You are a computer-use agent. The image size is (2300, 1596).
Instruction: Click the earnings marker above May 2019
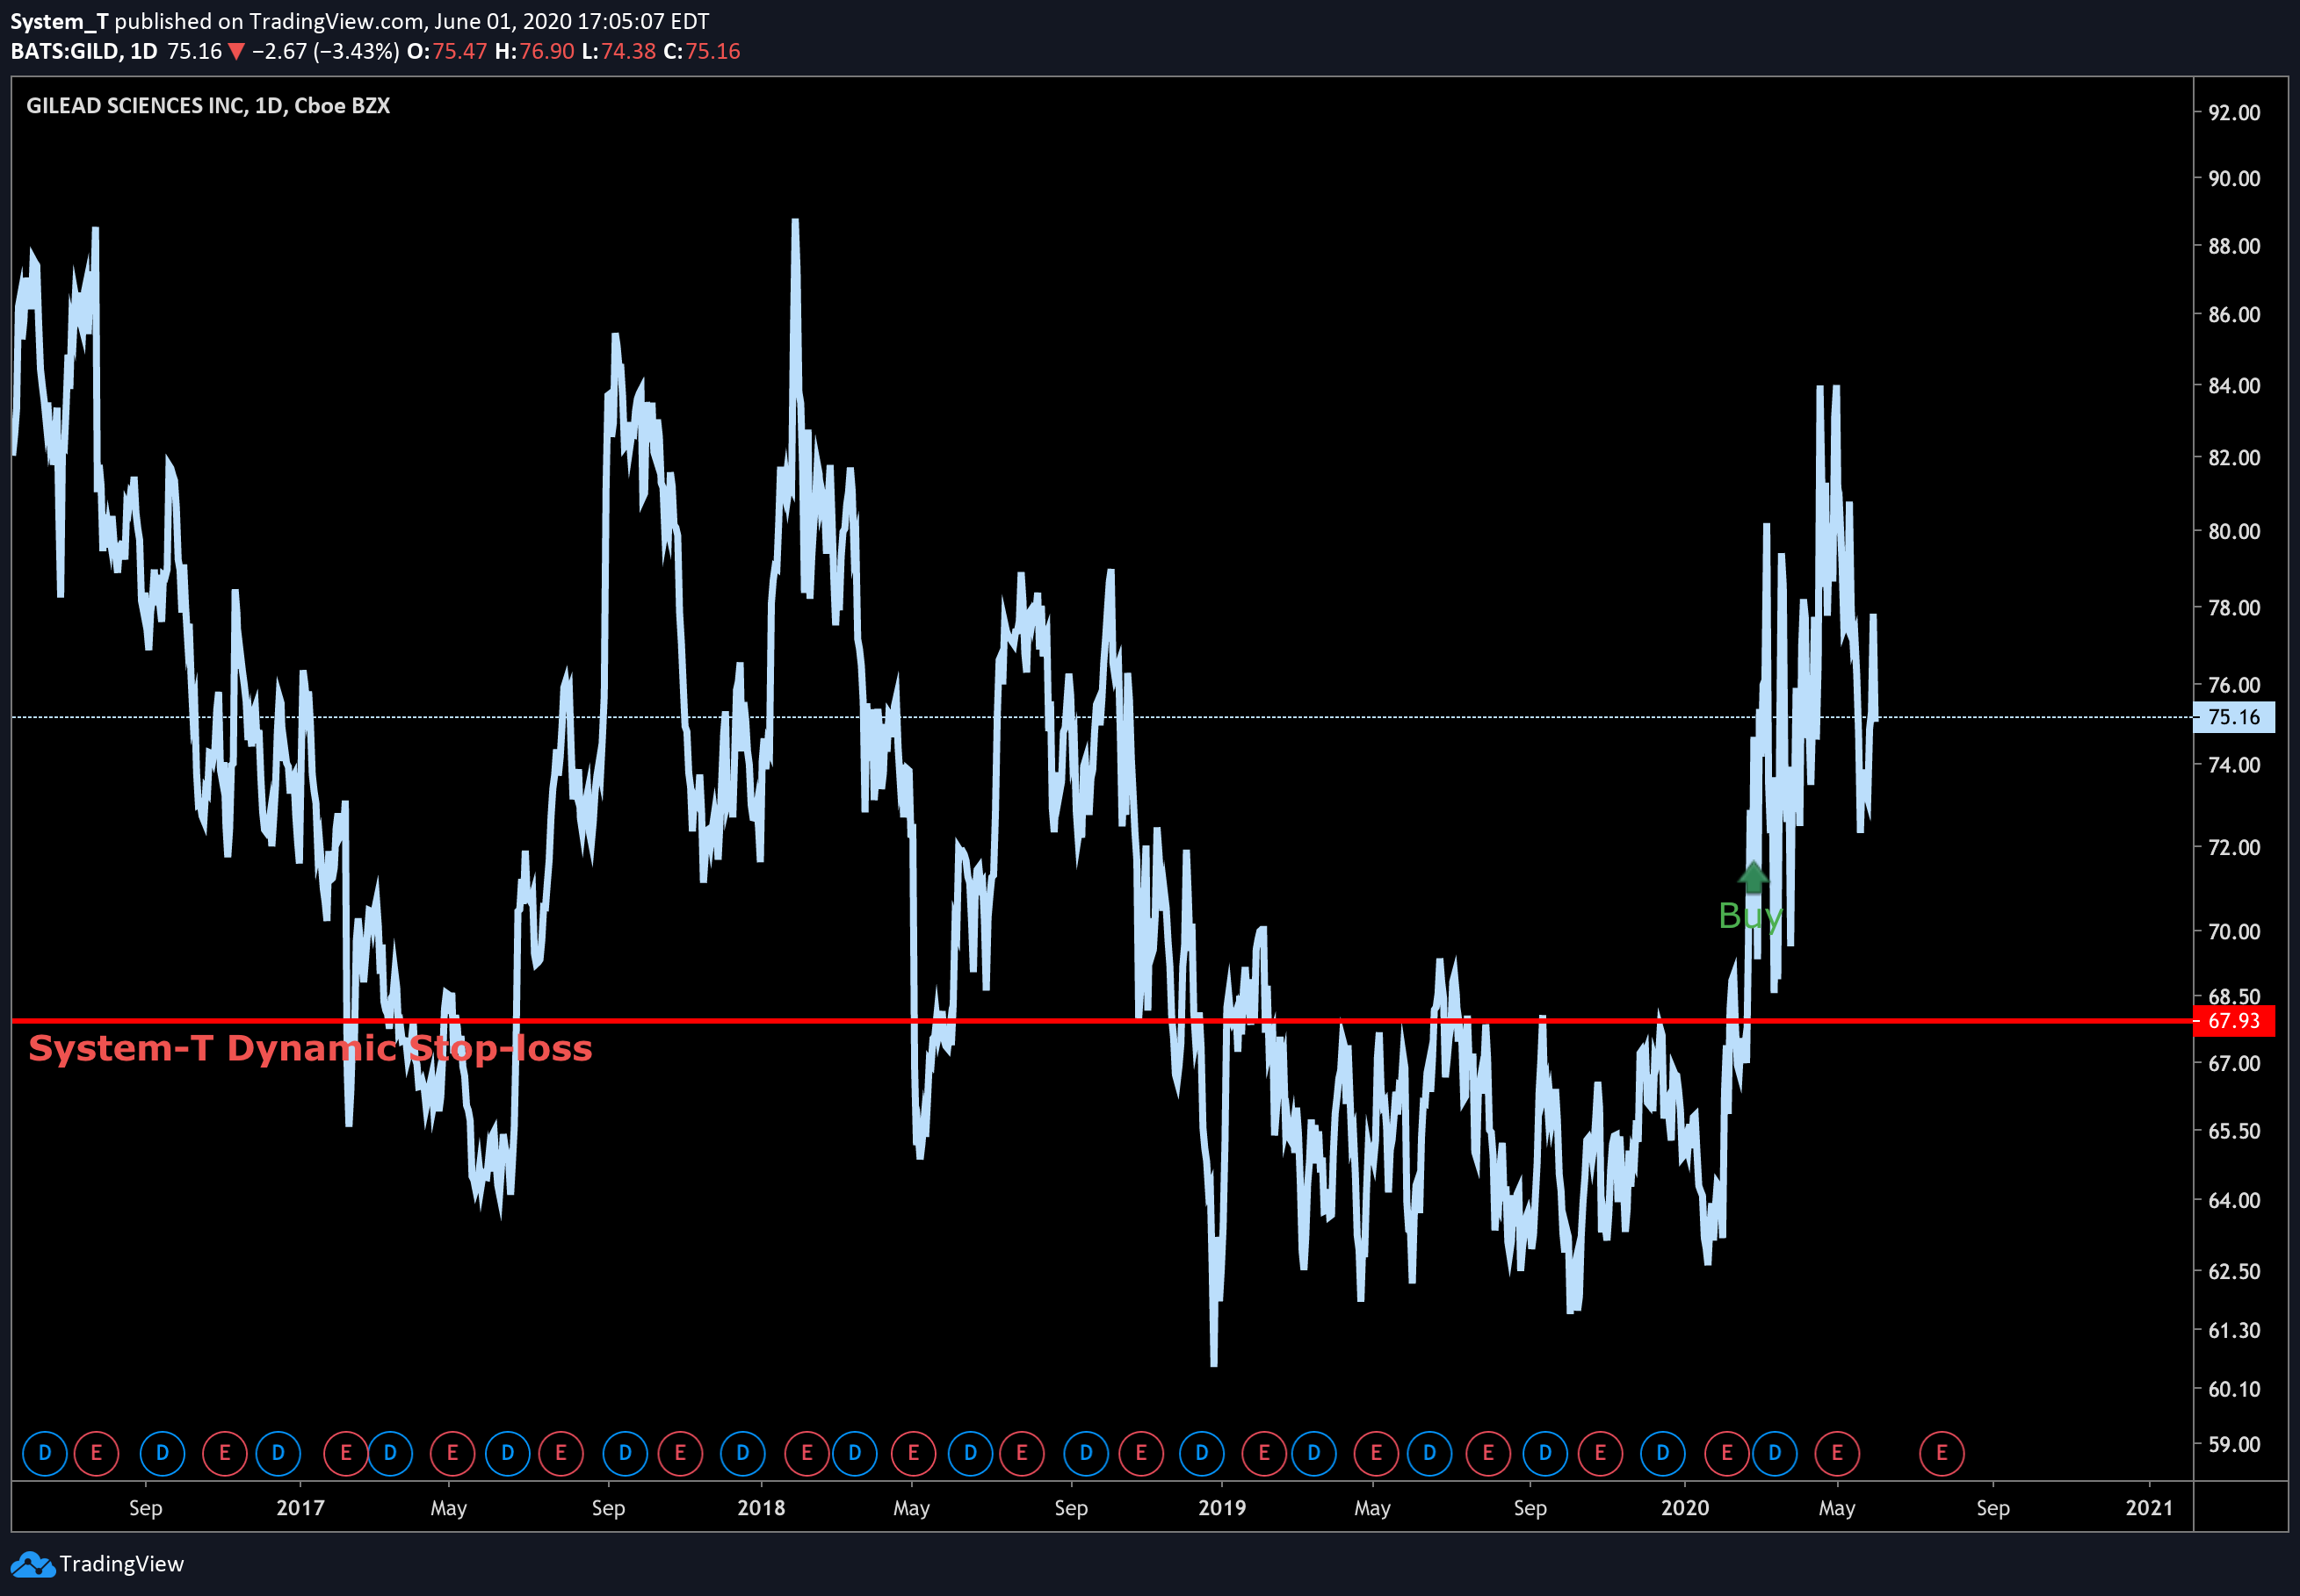point(1376,1453)
